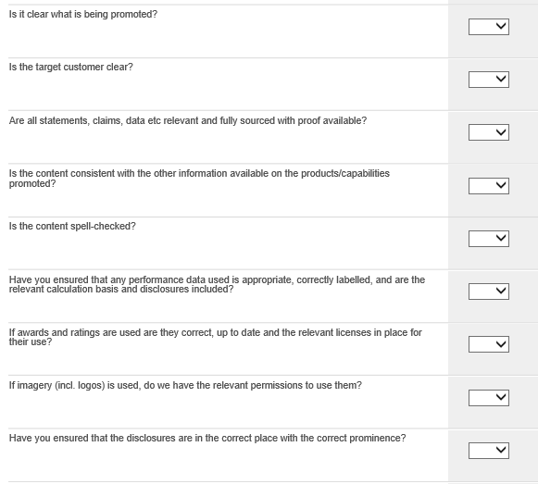Select the statements, claims, data question text
The image size is (538, 484).
(x=188, y=120)
